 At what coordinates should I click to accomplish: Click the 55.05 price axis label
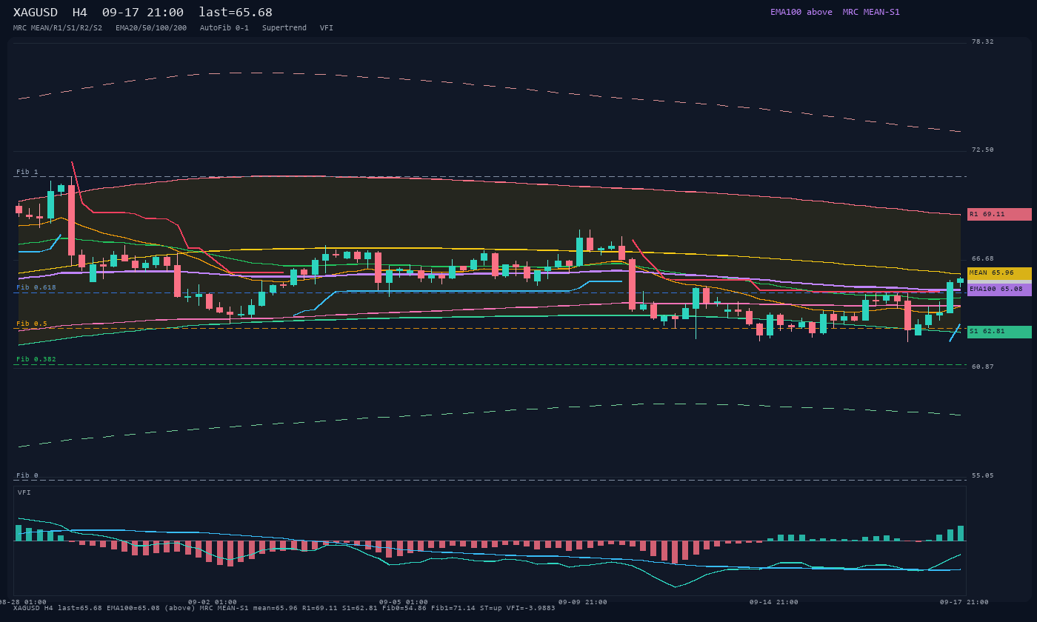point(983,475)
